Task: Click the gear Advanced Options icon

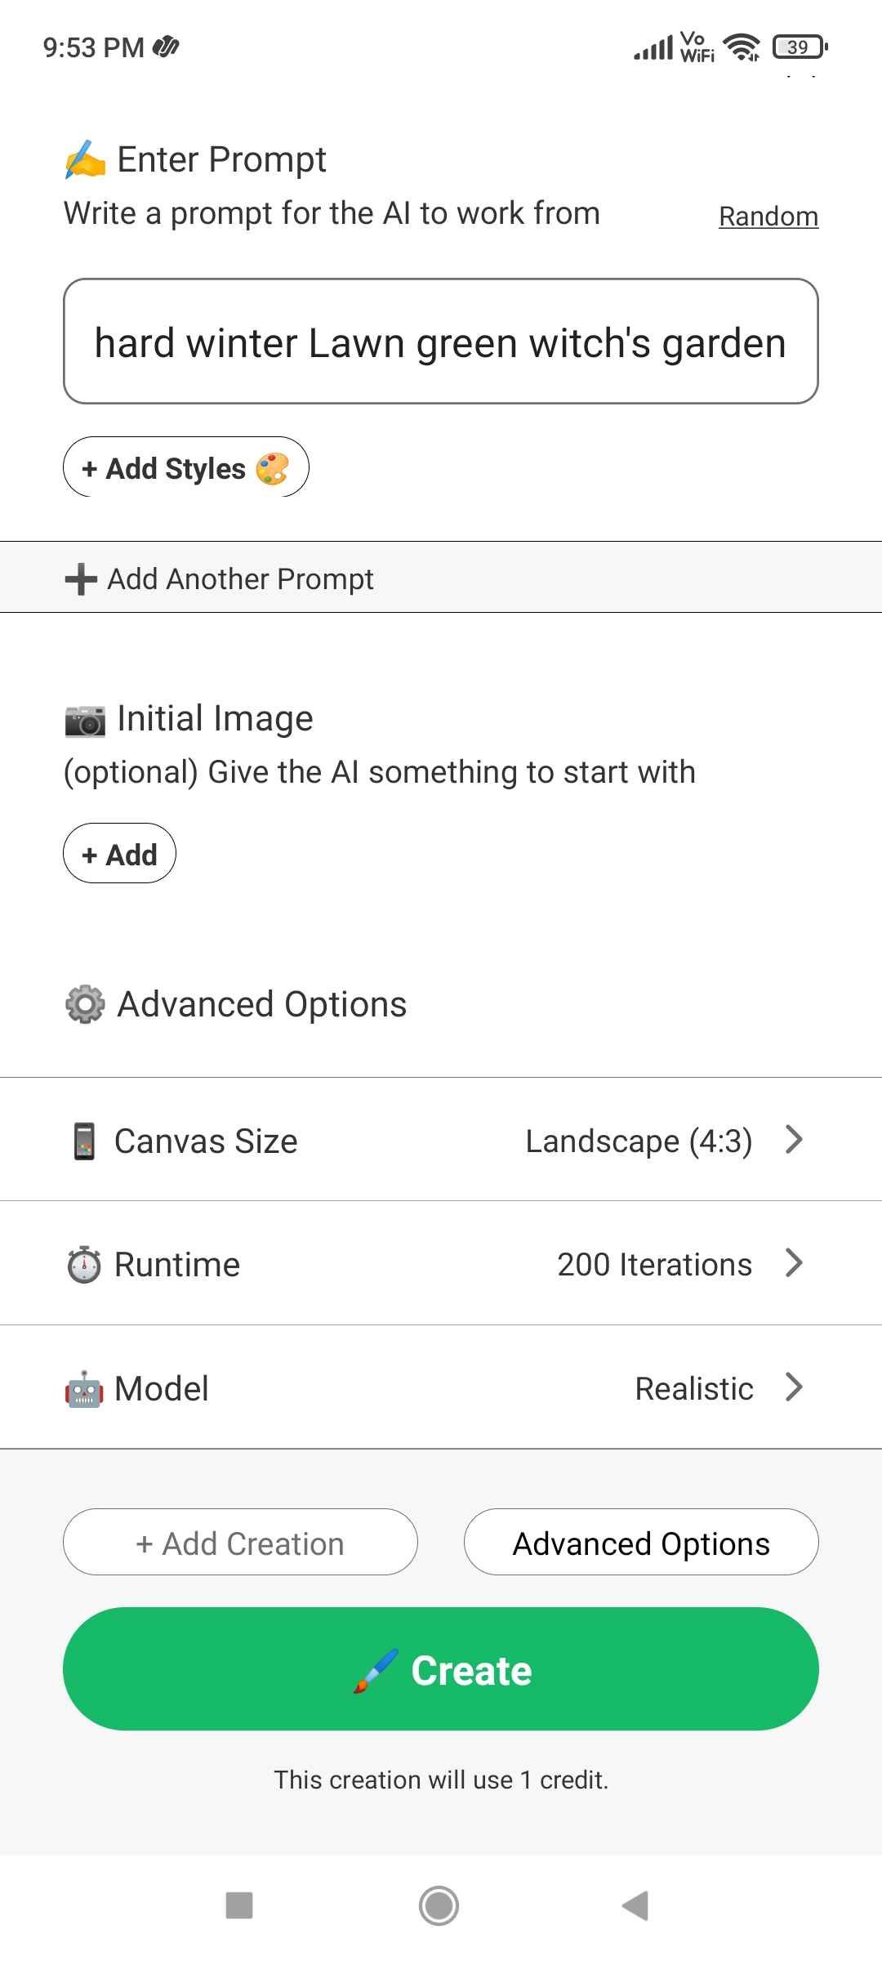Action: point(85,1003)
